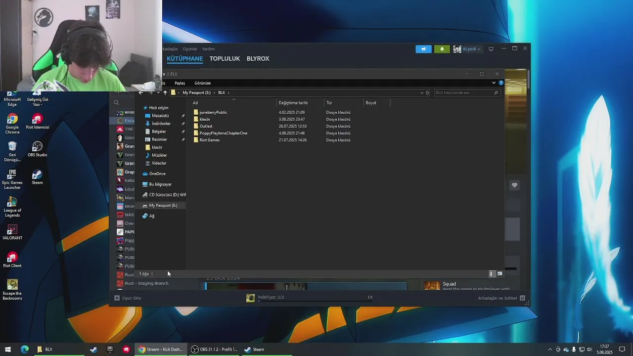Viewport: 633px width, 356px height.
Task: Sort by Boyut column header
Action: pos(377,103)
